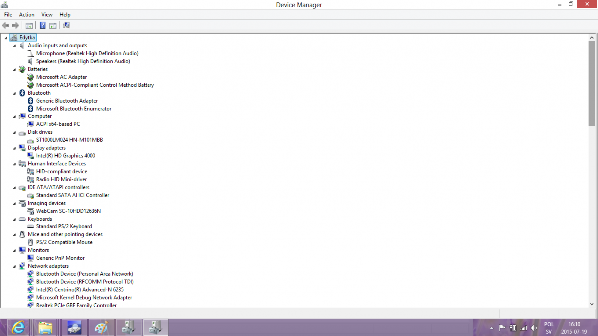Click the Standard PS/2 Keyboard icon
This screenshot has height=336, width=598.
(x=31, y=227)
